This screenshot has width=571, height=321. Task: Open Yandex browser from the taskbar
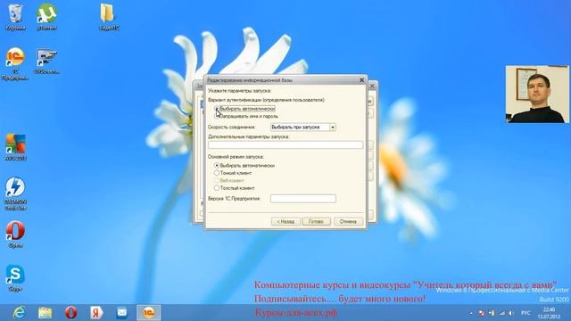pyautogui.click(x=96, y=313)
